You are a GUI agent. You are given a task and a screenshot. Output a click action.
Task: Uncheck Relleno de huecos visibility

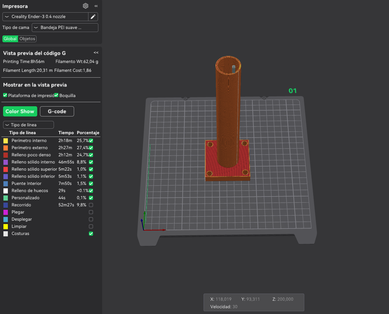click(x=91, y=191)
